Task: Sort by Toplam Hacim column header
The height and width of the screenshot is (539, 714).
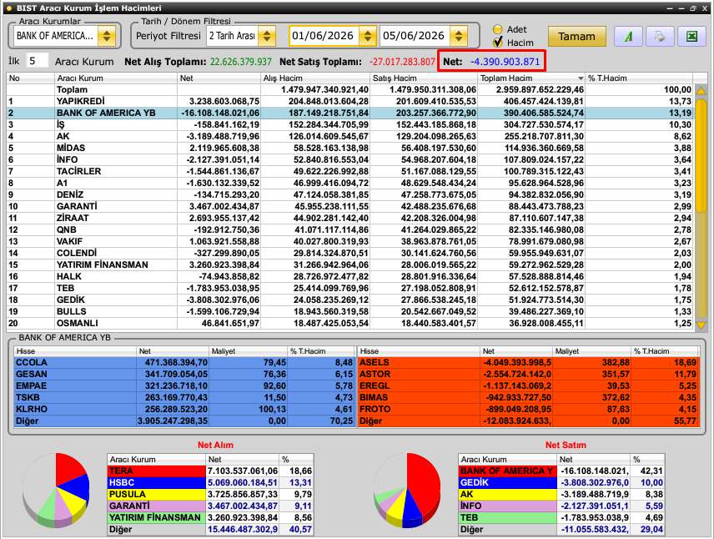Action: pyautogui.click(x=531, y=78)
